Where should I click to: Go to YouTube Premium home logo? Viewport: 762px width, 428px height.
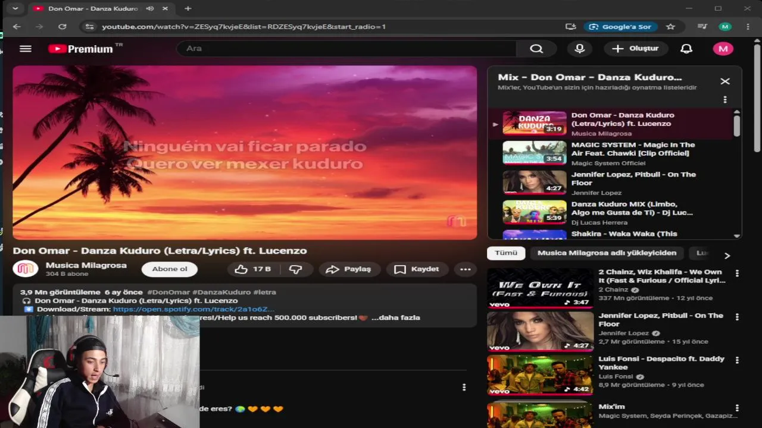pos(81,49)
